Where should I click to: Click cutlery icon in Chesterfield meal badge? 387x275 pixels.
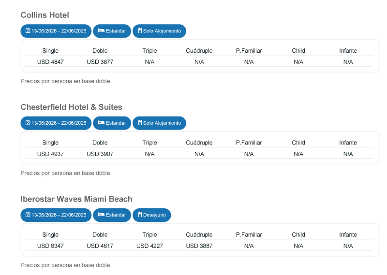pos(139,123)
